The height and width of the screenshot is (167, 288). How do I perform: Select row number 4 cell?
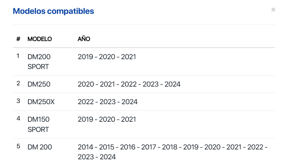[18, 119]
